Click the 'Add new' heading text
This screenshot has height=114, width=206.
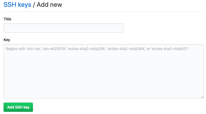pos(49,5)
